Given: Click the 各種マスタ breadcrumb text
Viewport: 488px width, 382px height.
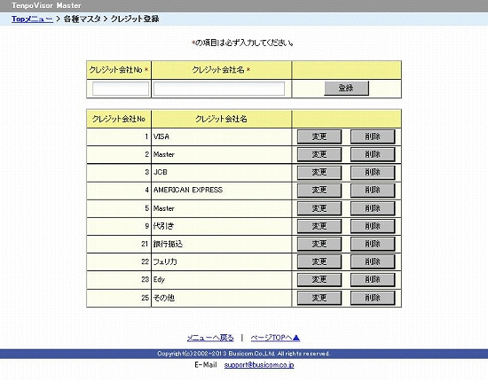Looking at the screenshot, I should 83,19.
